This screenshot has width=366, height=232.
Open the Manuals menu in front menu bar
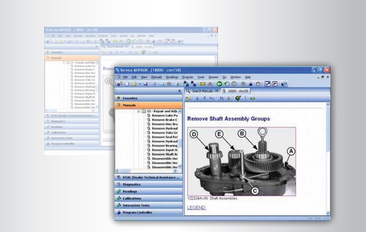(x=157, y=77)
